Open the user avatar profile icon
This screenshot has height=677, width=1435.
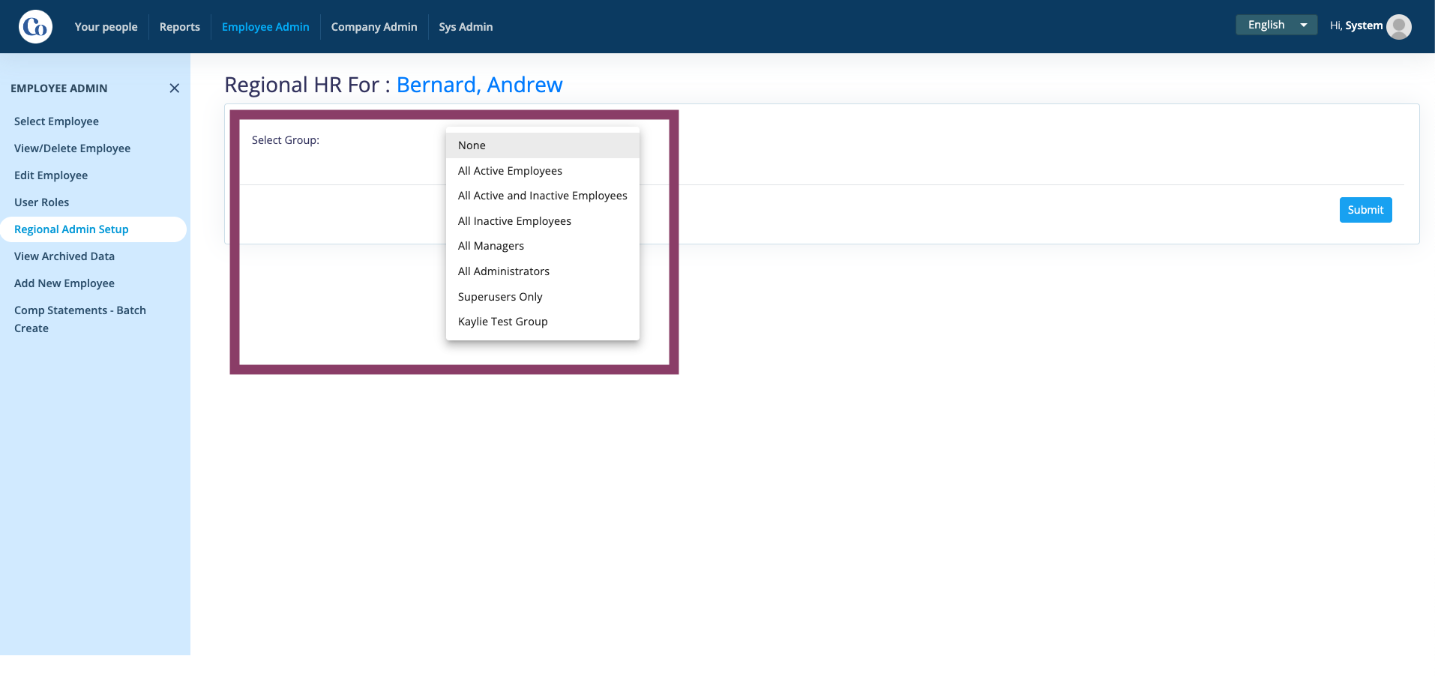(1399, 26)
